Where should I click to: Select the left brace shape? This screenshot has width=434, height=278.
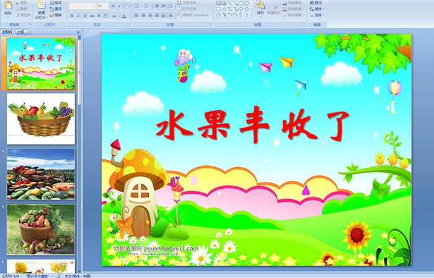(x=241, y=14)
